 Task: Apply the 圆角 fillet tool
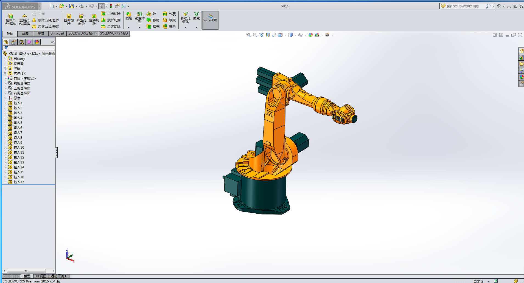(x=128, y=16)
